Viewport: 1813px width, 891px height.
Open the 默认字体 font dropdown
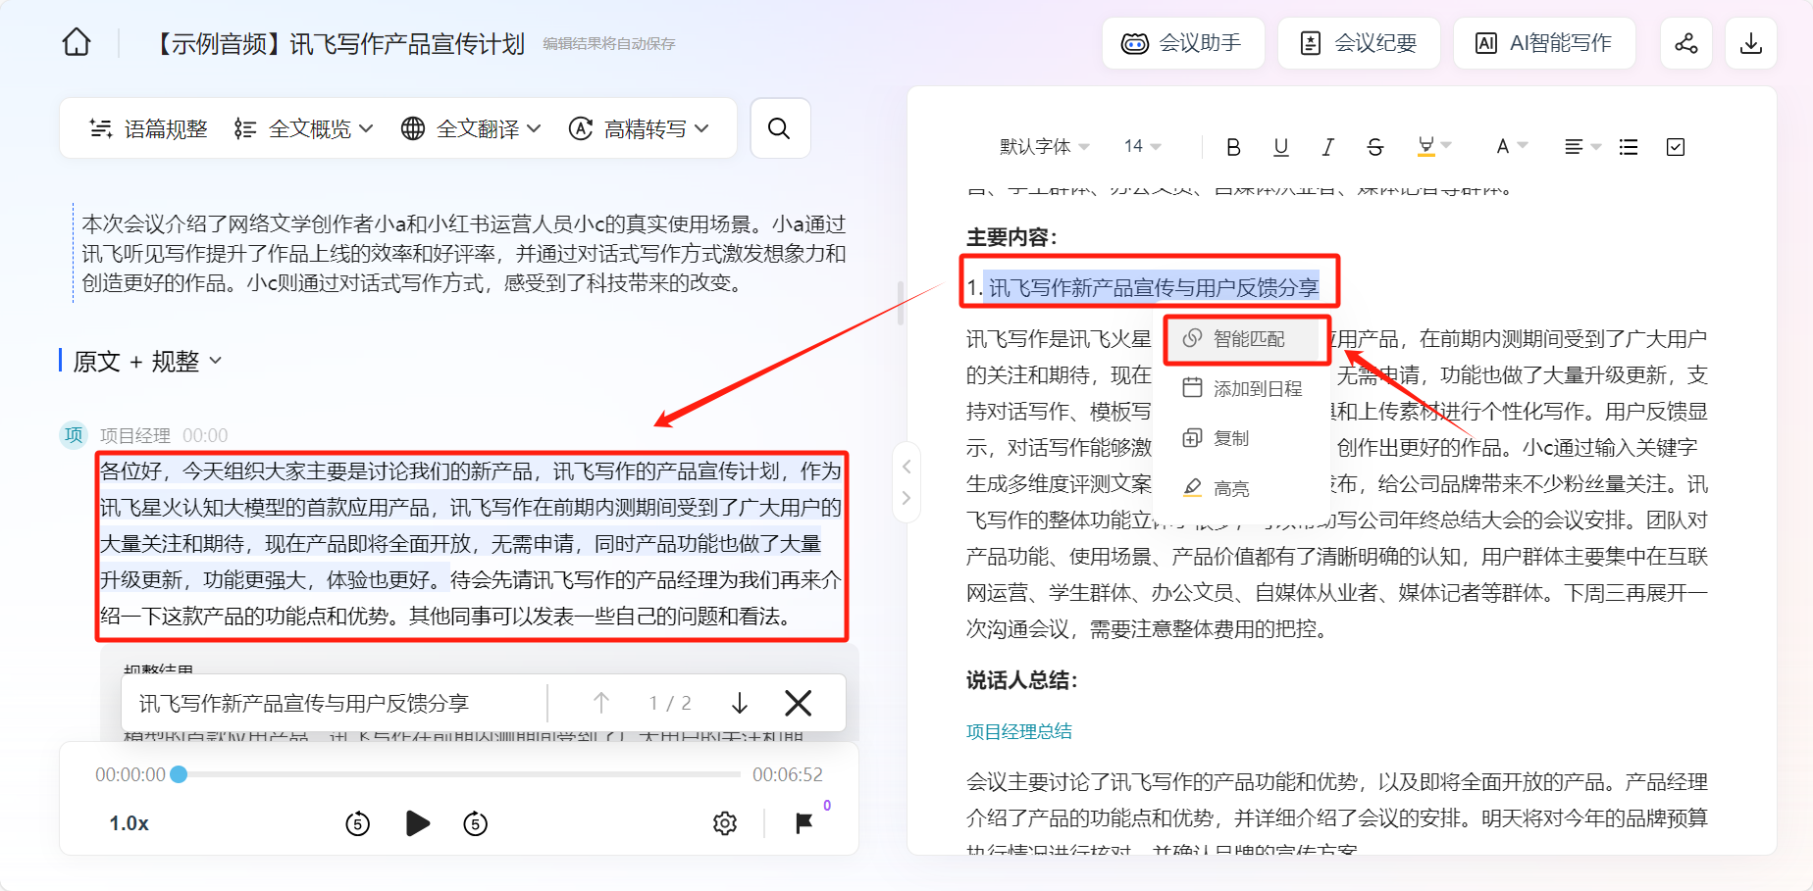click(x=1044, y=147)
